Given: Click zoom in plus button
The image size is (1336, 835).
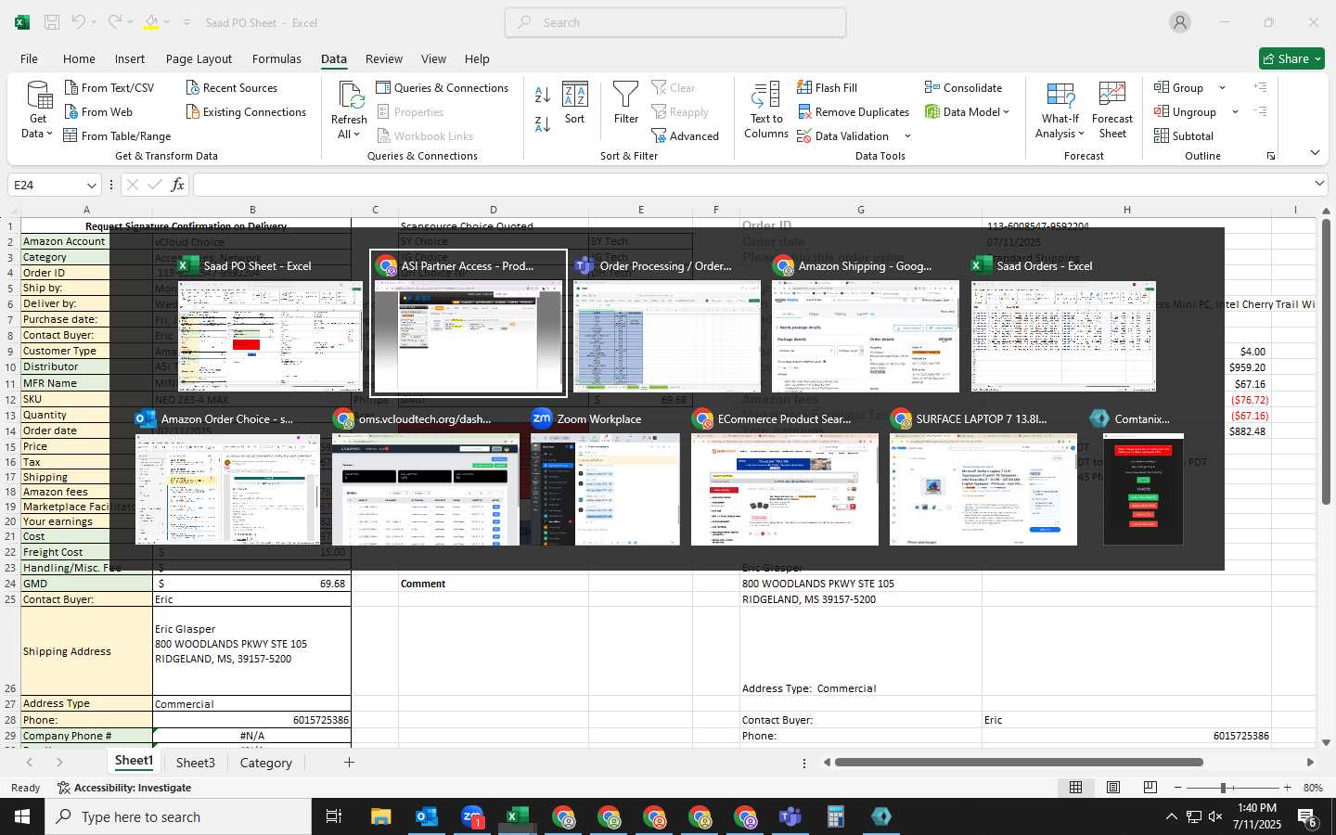Looking at the screenshot, I should 1287,788.
